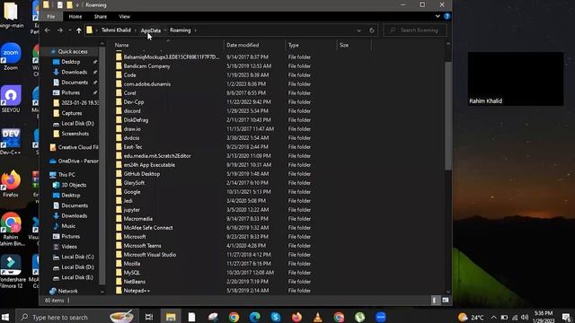Screen dimensions: 575x323
Task: Open Creative Cloud Files in sidebar
Action: [74, 147]
